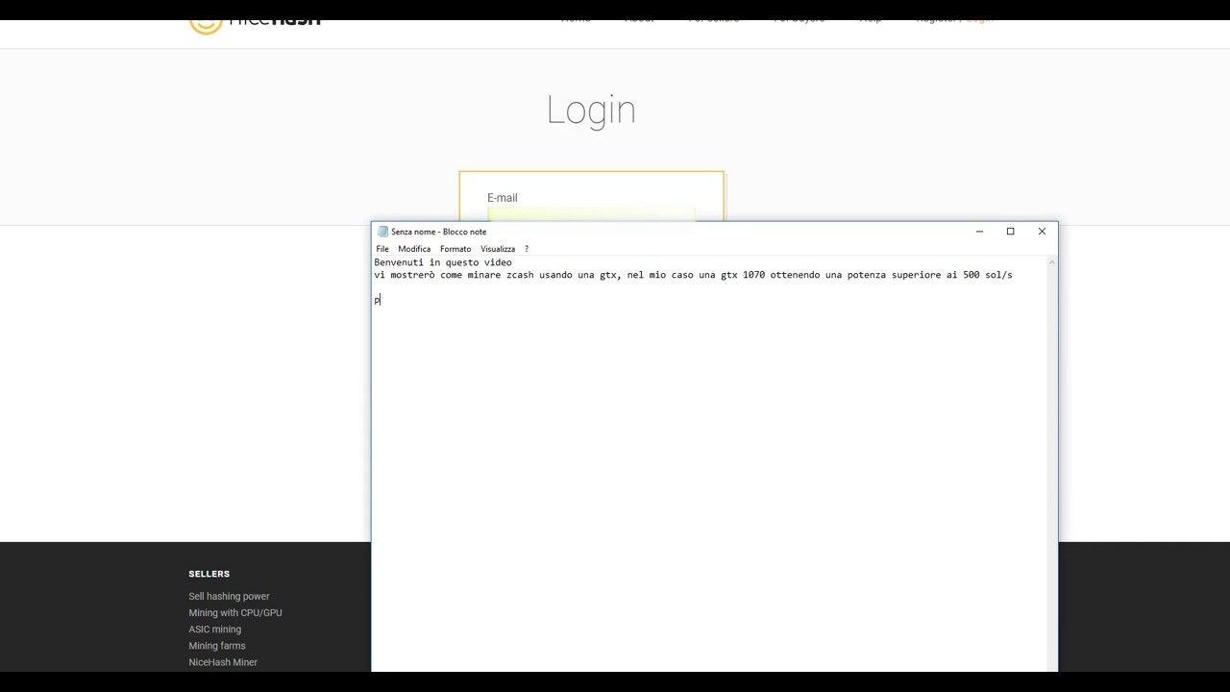Click the scroll up arrow in Notepad
The image size is (1230, 692).
click(1051, 262)
